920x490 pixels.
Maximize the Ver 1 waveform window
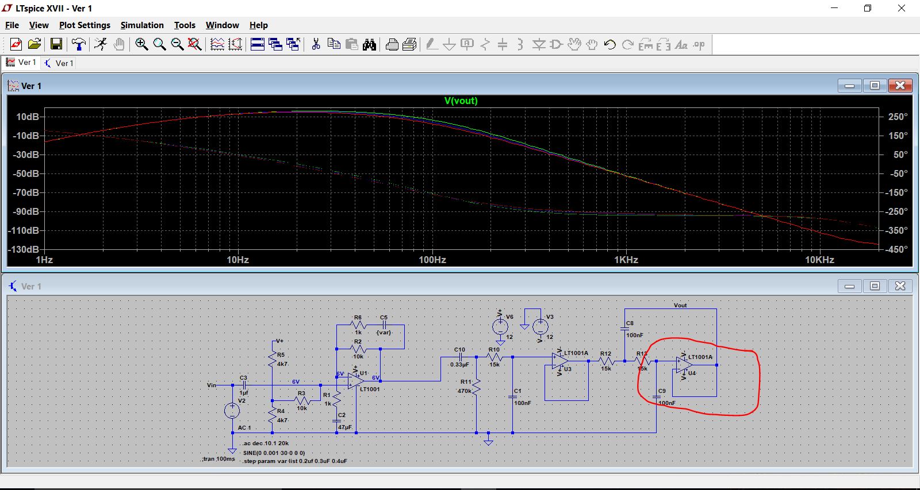875,86
